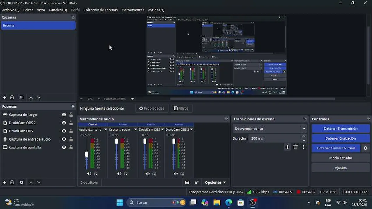Remove scene transition with trash icon

point(295,147)
